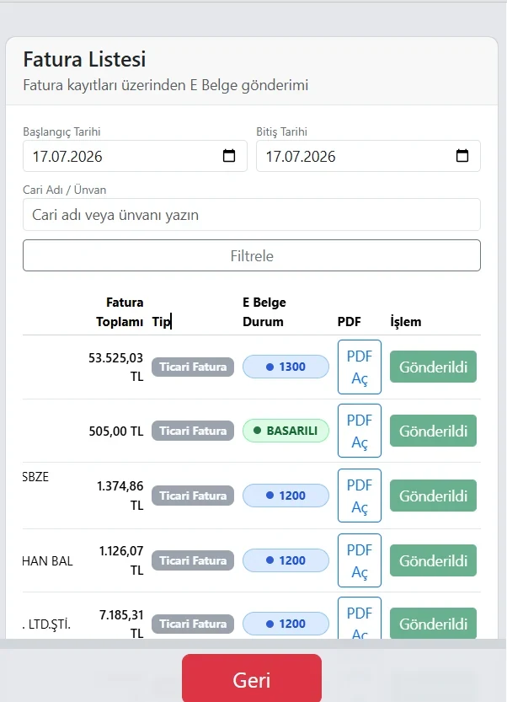
Task: Click Gönderildi on the 1.374,86 TL row
Action: tap(433, 496)
